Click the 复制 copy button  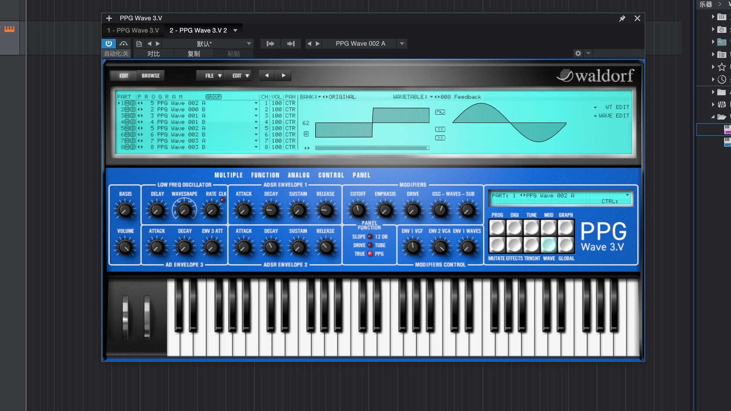(x=194, y=54)
